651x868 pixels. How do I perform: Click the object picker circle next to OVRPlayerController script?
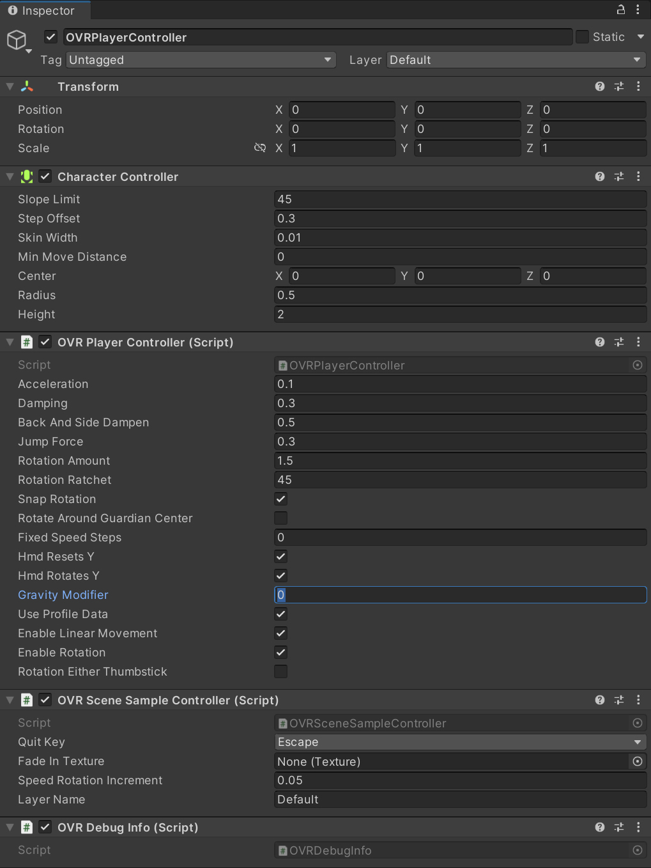(x=637, y=365)
